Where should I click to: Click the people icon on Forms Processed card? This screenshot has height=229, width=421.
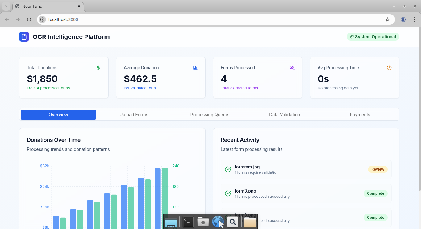click(292, 67)
